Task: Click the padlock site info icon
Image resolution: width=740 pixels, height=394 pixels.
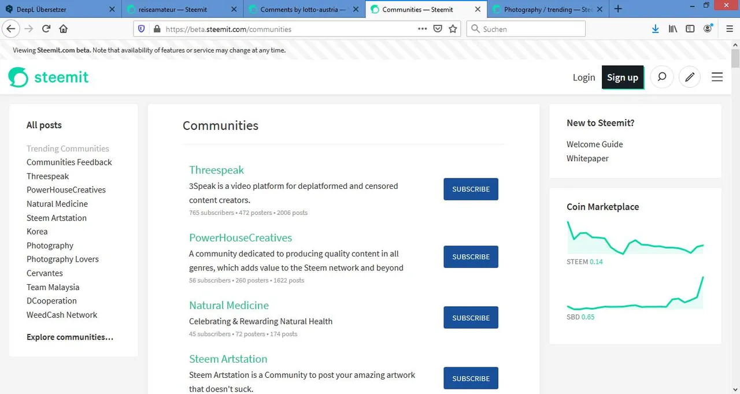Action: pyautogui.click(x=156, y=29)
